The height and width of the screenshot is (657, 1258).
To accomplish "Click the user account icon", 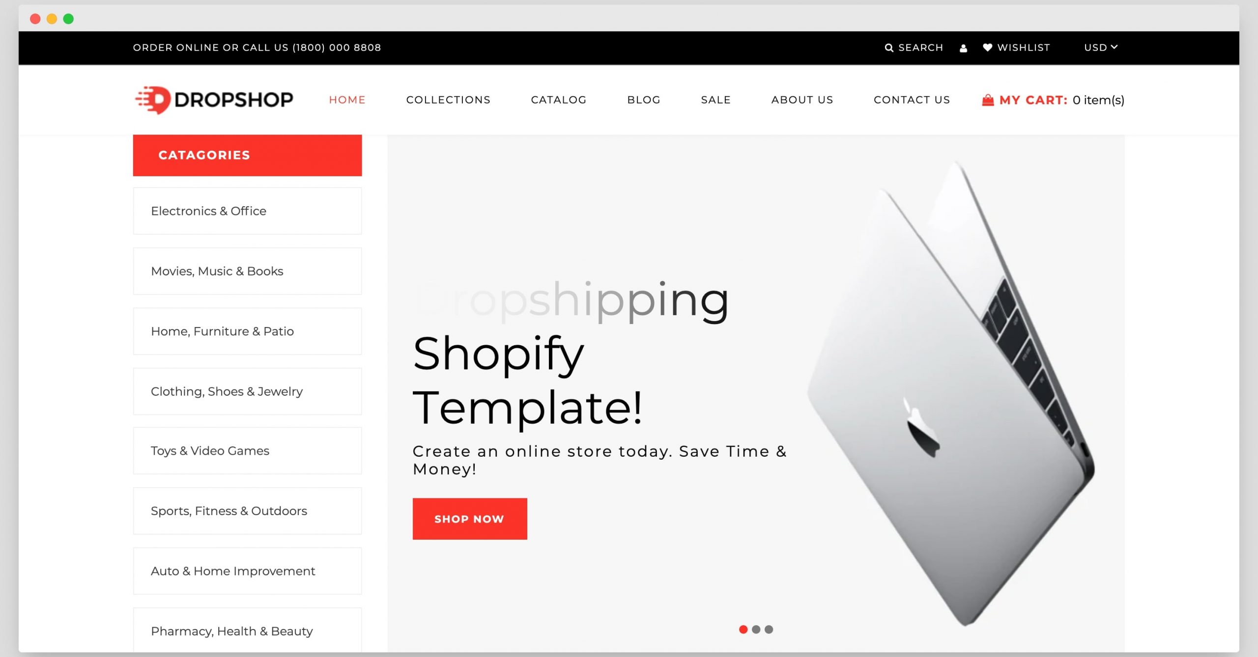I will click(964, 48).
